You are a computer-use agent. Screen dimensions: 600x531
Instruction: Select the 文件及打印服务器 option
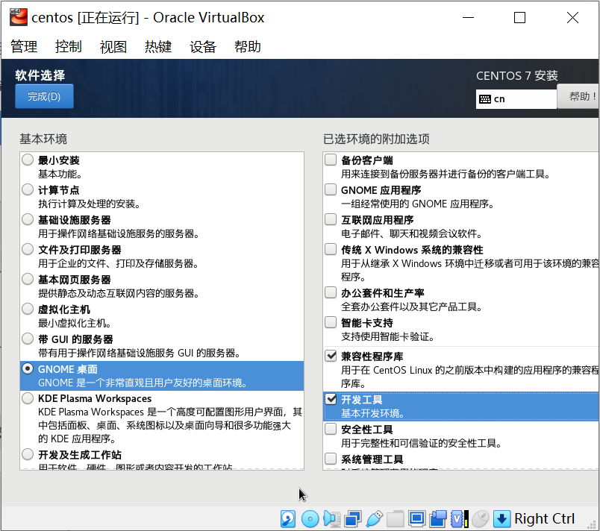[28, 249]
